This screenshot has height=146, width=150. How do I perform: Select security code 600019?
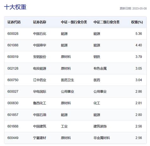tap(13, 57)
